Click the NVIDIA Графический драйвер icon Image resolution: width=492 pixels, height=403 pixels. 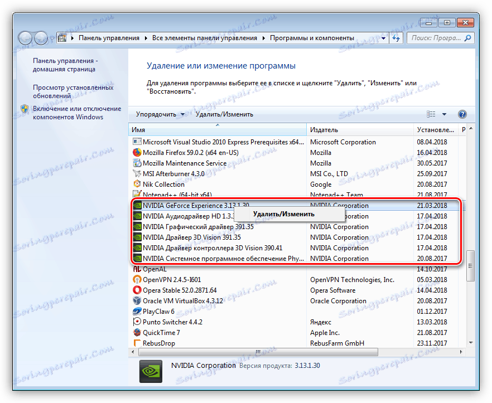(137, 227)
